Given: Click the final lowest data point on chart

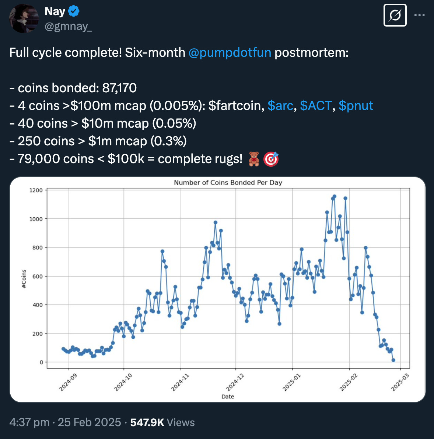Looking at the screenshot, I should (x=393, y=360).
